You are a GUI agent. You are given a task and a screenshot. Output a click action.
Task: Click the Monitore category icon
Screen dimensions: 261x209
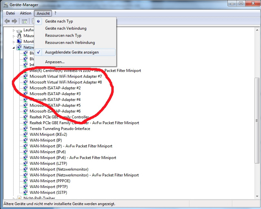pos(19,41)
